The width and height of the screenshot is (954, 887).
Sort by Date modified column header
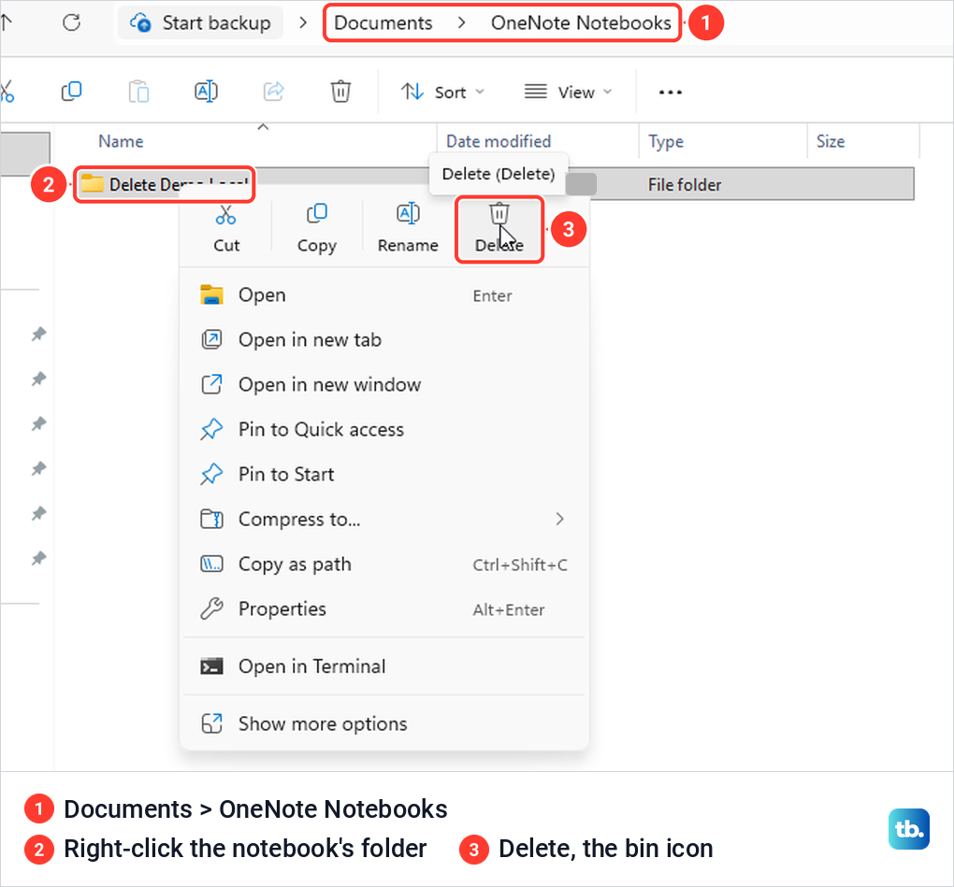pyautogui.click(x=499, y=142)
